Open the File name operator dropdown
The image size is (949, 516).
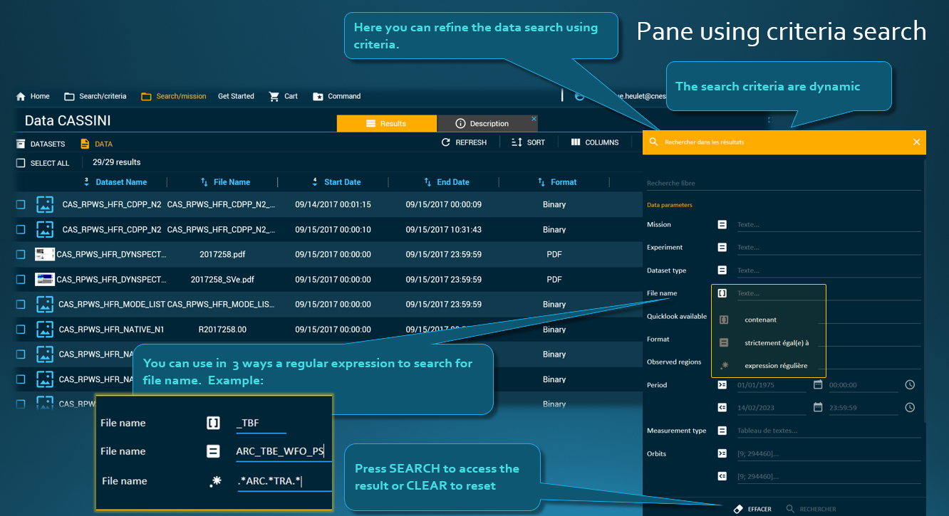pyautogui.click(x=722, y=293)
